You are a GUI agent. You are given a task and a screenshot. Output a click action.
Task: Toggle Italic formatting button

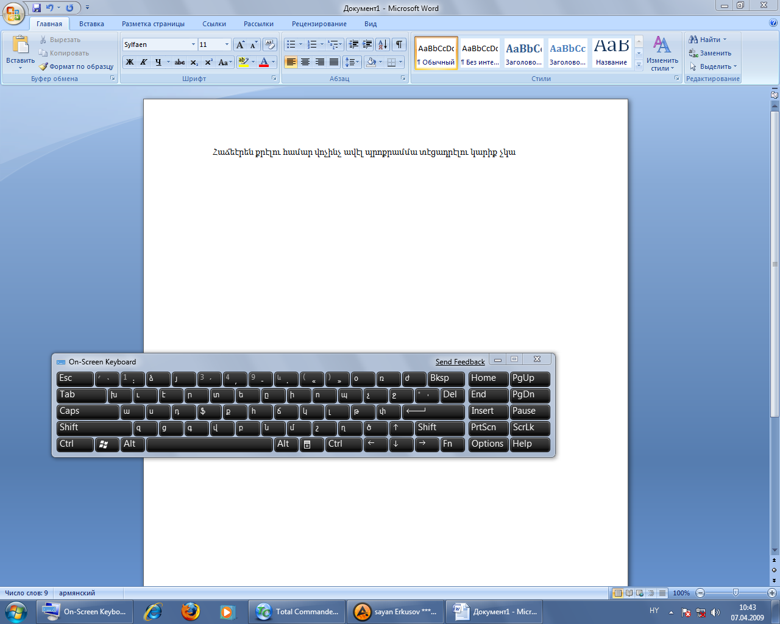(144, 62)
